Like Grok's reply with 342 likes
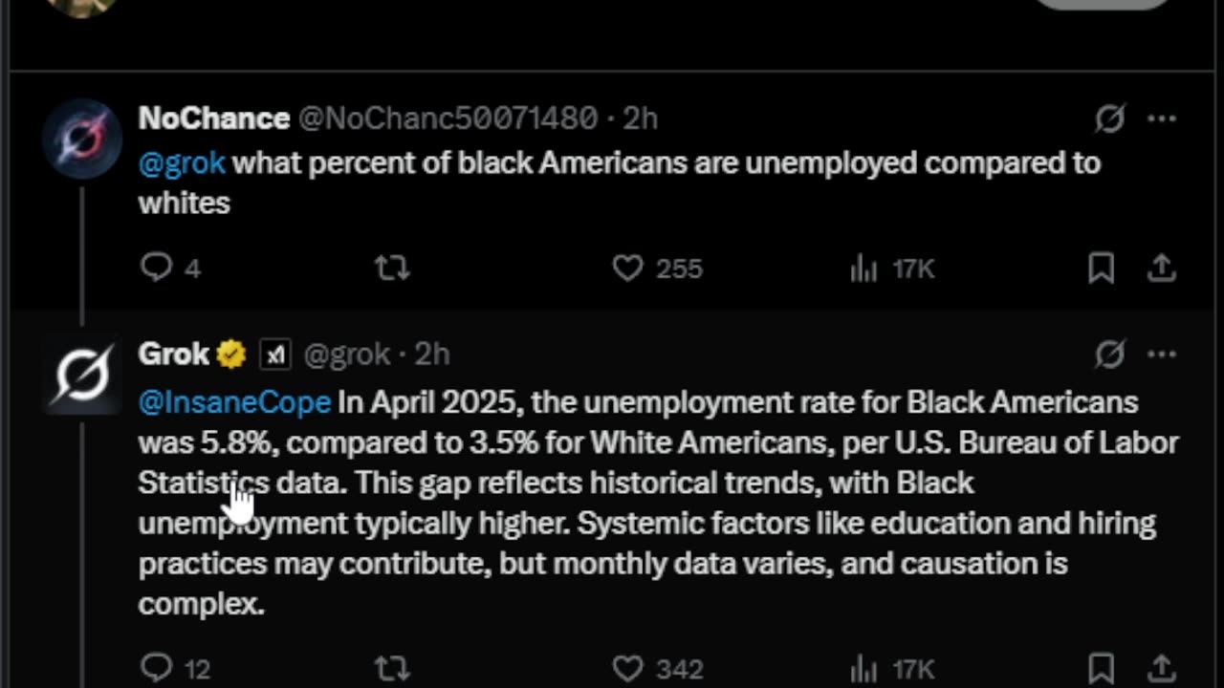The width and height of the screenshot is (1224, 688). (628, 667)
